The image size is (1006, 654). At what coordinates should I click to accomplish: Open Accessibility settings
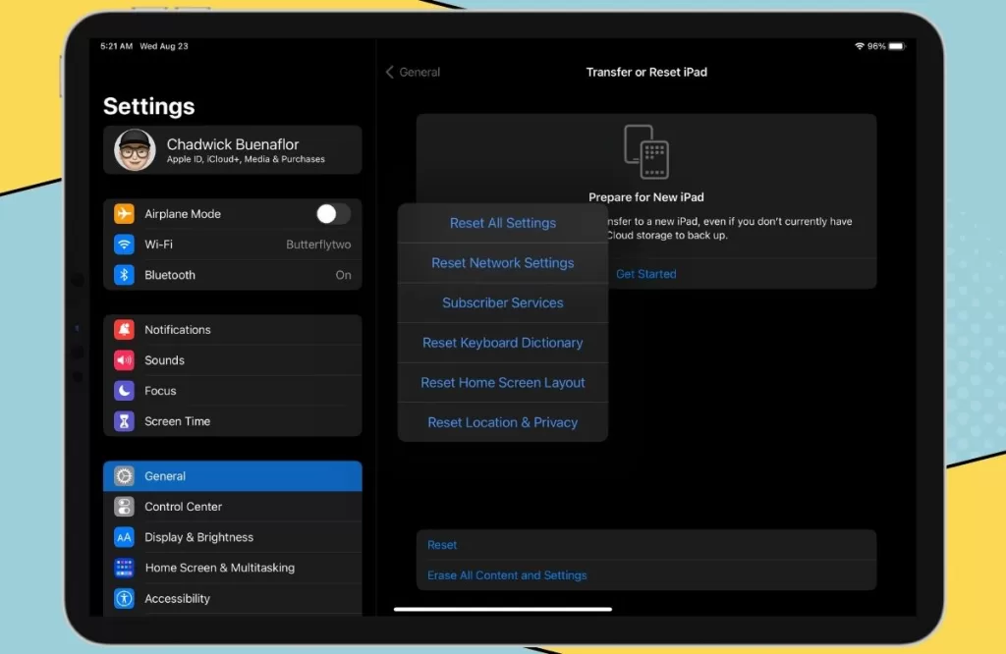pyautogui.click(x=232, y=598)
